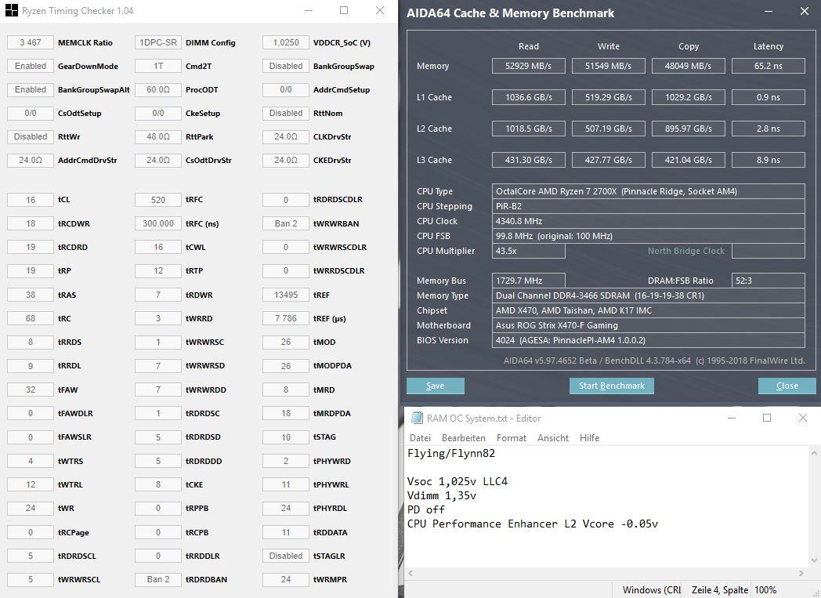Click the Editor vertical scrollbar up arrow
The image size is (821, 598).
pyautogui.click(x=814, y=452)
